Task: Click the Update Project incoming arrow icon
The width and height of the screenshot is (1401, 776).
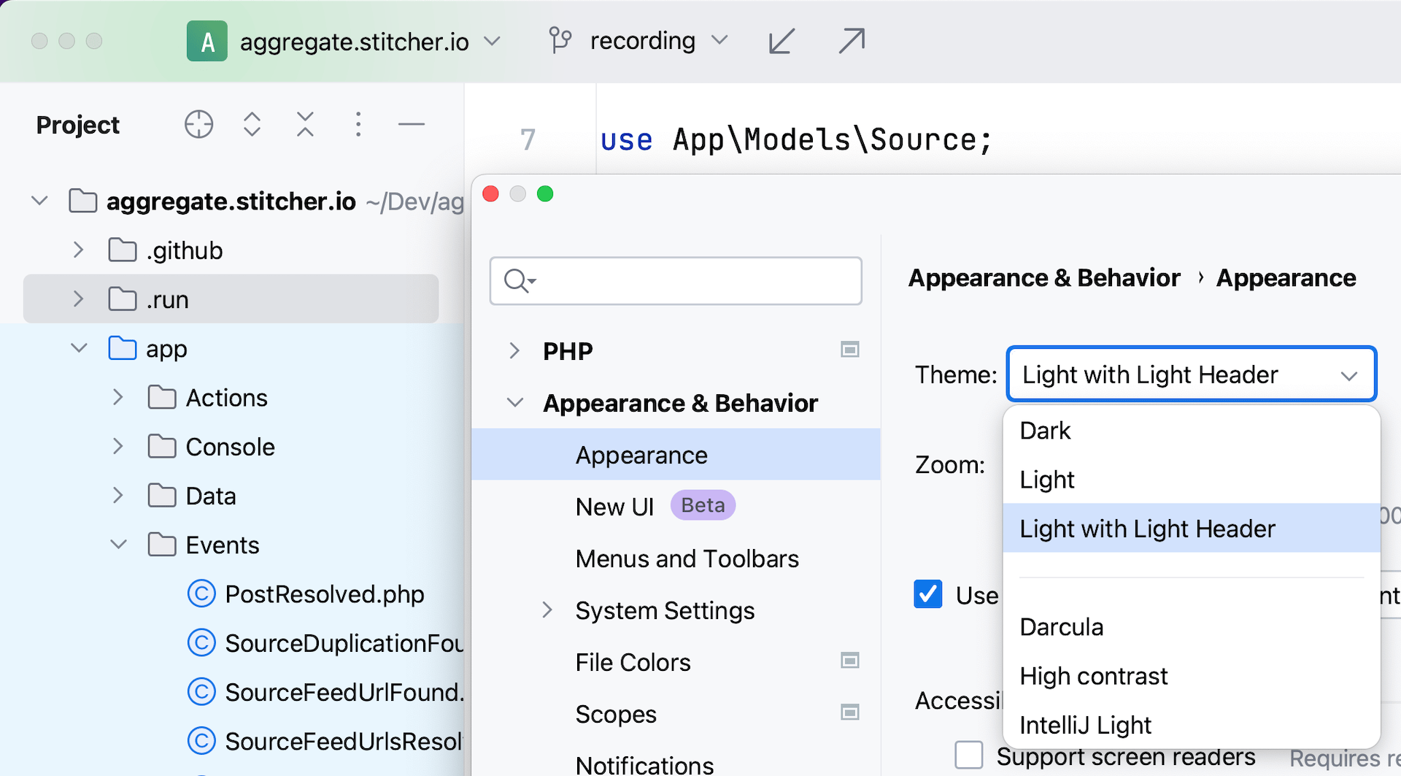Action: [x=781, y=41]
